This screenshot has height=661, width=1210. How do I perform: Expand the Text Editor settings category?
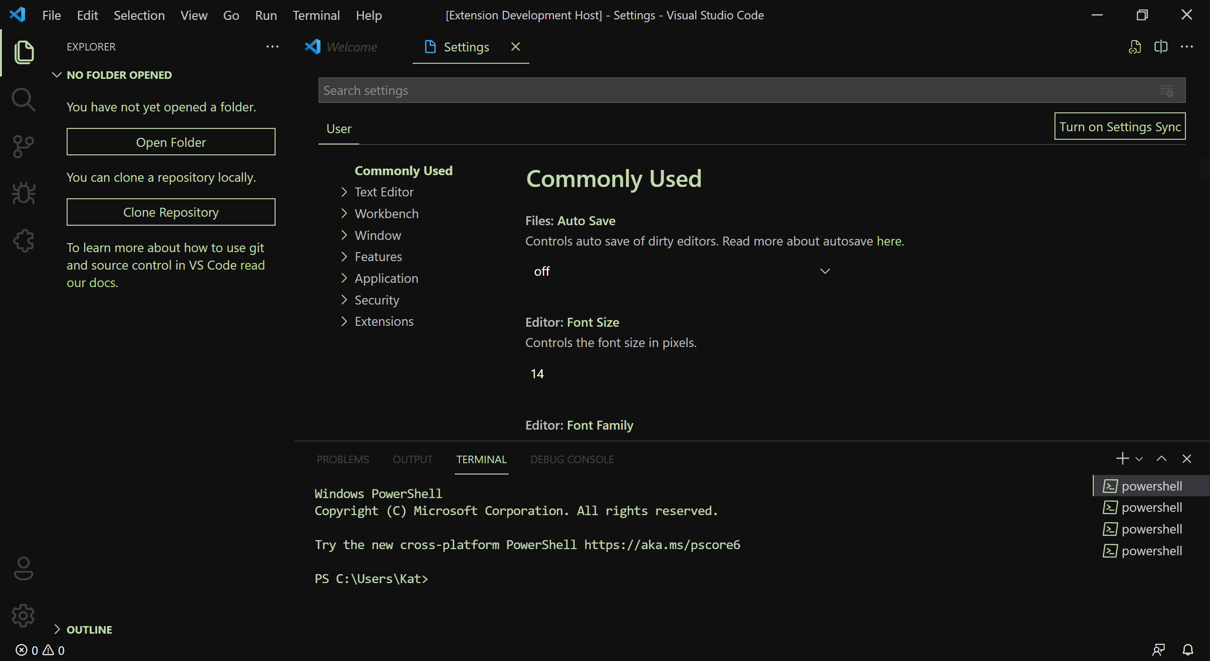pyautogui.click(x=384, y=192)
